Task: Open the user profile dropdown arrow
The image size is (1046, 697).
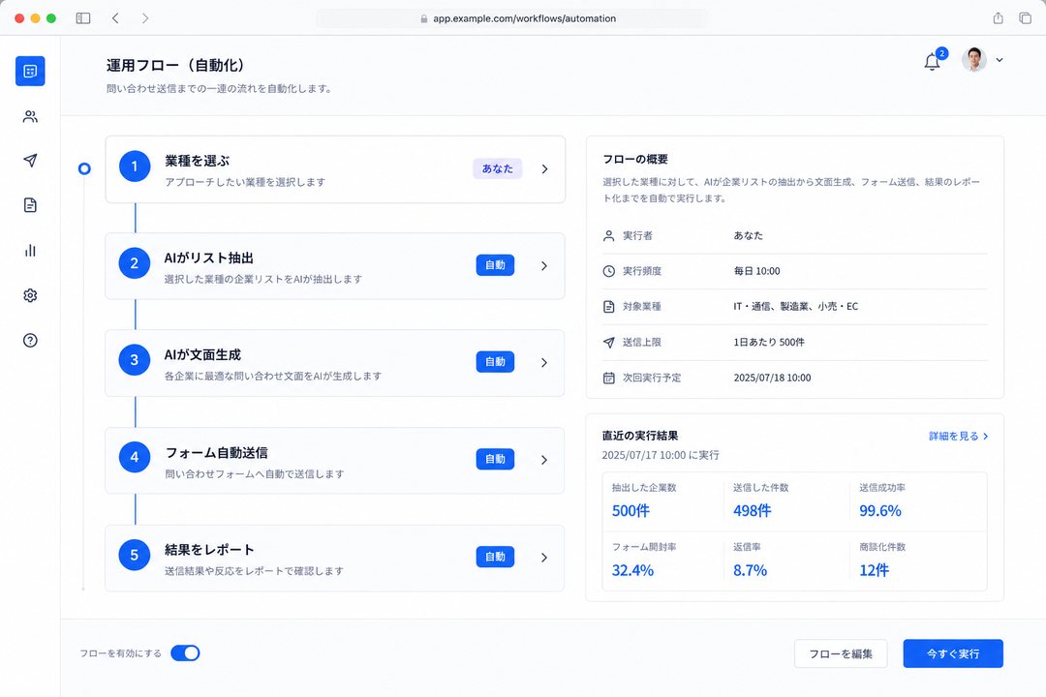Action: tap(1000, 60)
